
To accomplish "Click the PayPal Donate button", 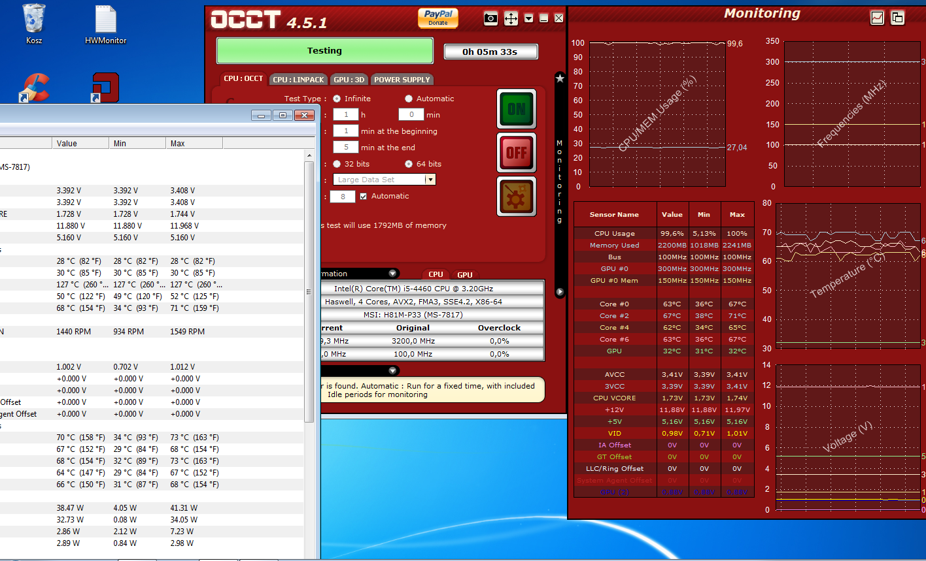I will [438, 18].
